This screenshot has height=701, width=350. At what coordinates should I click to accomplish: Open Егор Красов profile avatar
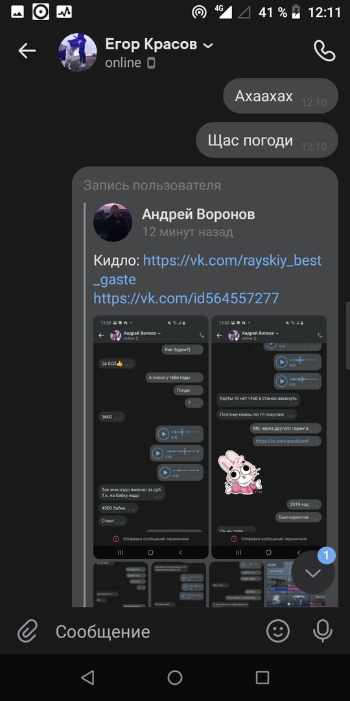(x=78, y=52)
